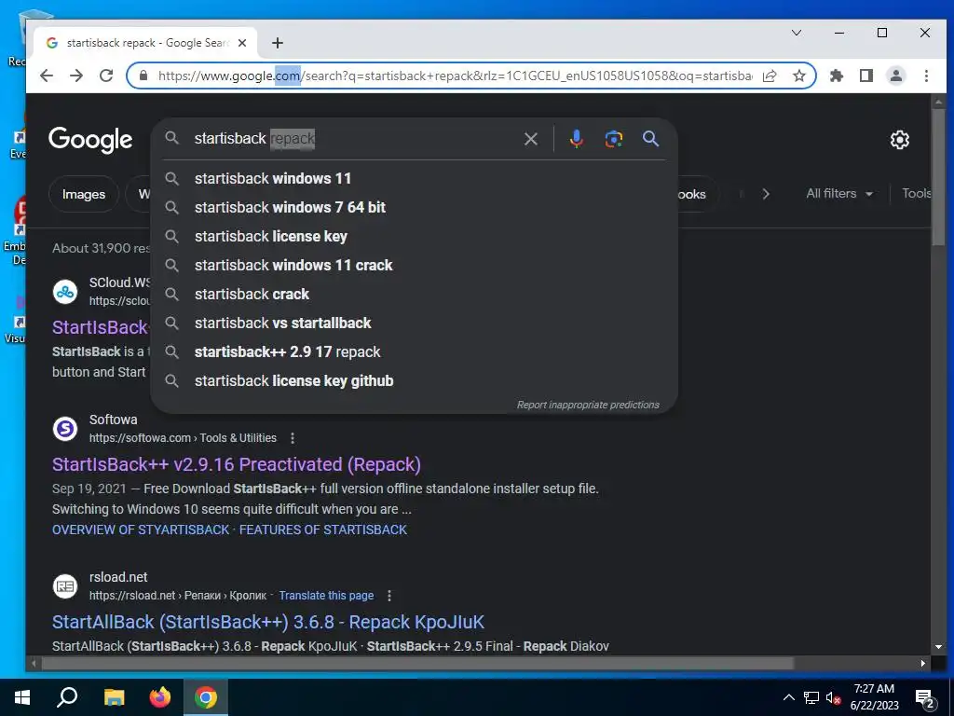Select the Images filter chip
This screenshot has width=954, height=716.
(x=83, y=194)
